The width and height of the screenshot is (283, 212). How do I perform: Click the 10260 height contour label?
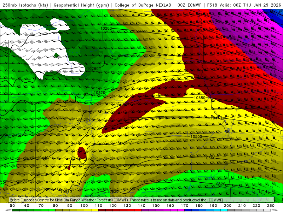93,69
